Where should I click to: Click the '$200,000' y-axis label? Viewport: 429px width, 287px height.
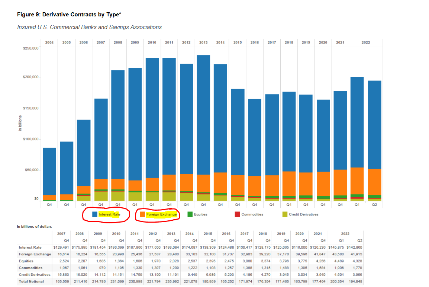coord(30,77)
